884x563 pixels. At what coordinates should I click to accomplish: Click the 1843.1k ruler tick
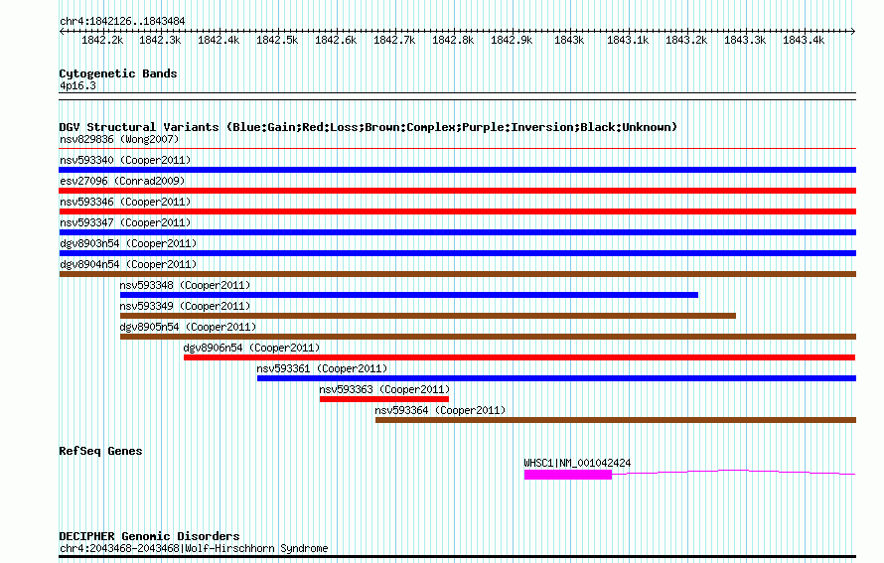point(628,40)
